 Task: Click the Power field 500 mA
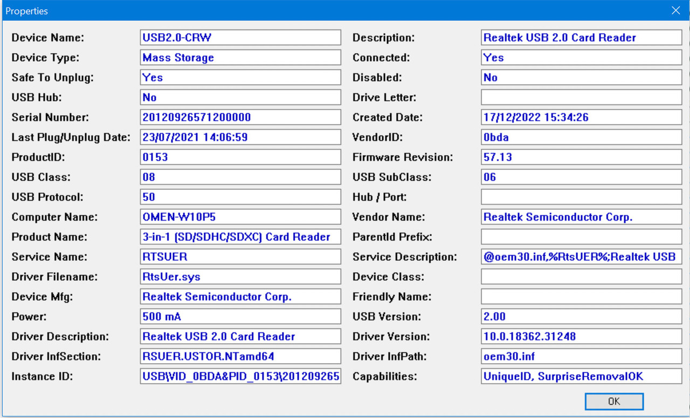click(x=240, y=316)
